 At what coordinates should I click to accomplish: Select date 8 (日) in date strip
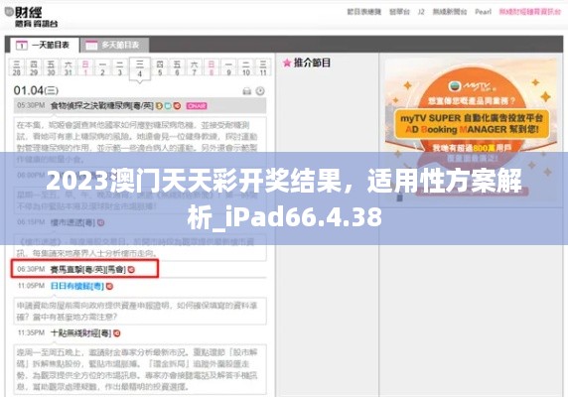[212, 67]
